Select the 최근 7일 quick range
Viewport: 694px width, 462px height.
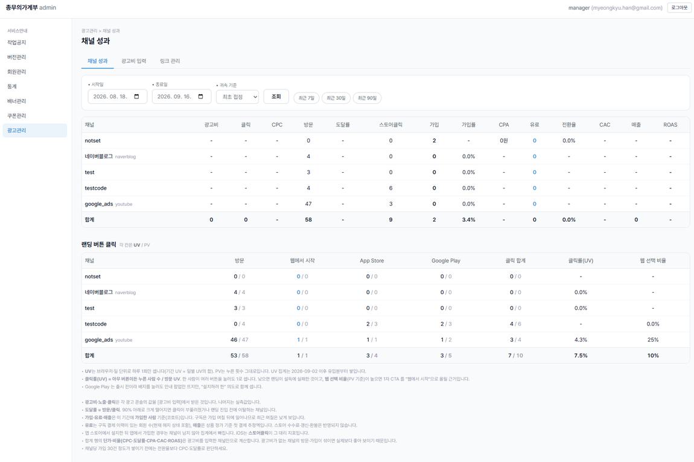click(307, 98)
